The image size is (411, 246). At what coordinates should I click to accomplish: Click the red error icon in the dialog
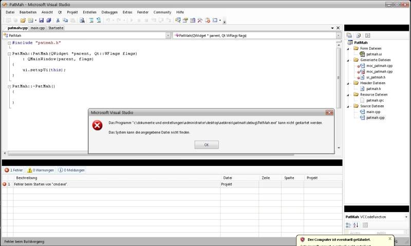97,126
